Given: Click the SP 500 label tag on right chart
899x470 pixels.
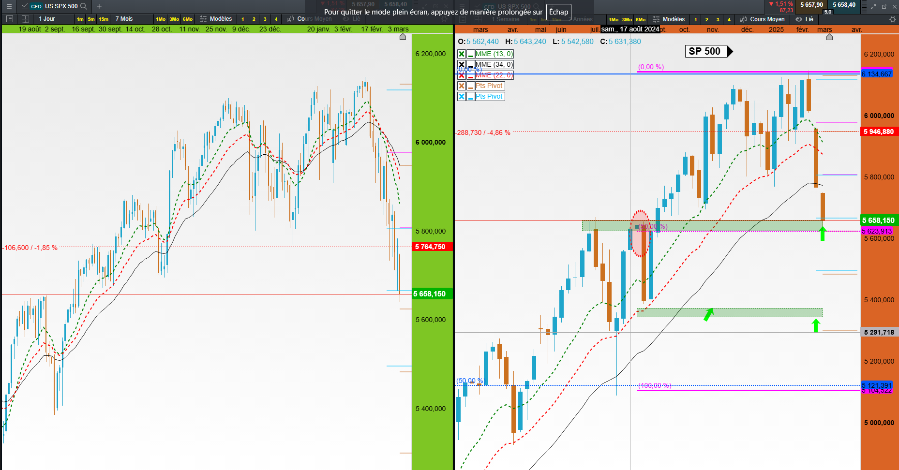Looking at the screenshot, I should click(x=709, y=51).
